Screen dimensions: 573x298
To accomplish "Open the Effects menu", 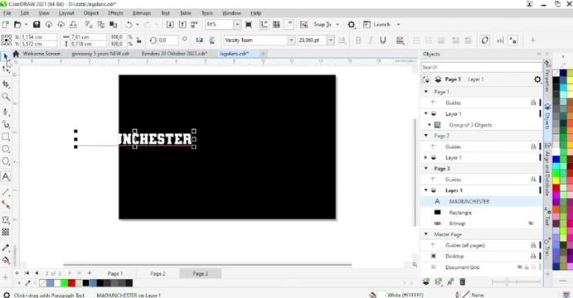I will pyautogui.click(x=115, y=13).
